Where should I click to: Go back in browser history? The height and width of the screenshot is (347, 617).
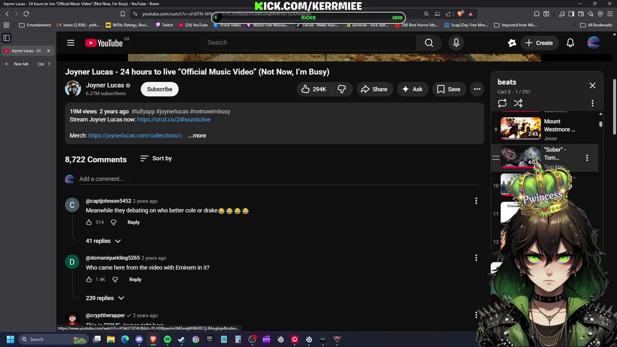point(7,14)
